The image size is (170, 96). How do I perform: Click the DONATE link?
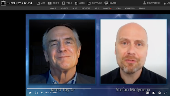107,8
